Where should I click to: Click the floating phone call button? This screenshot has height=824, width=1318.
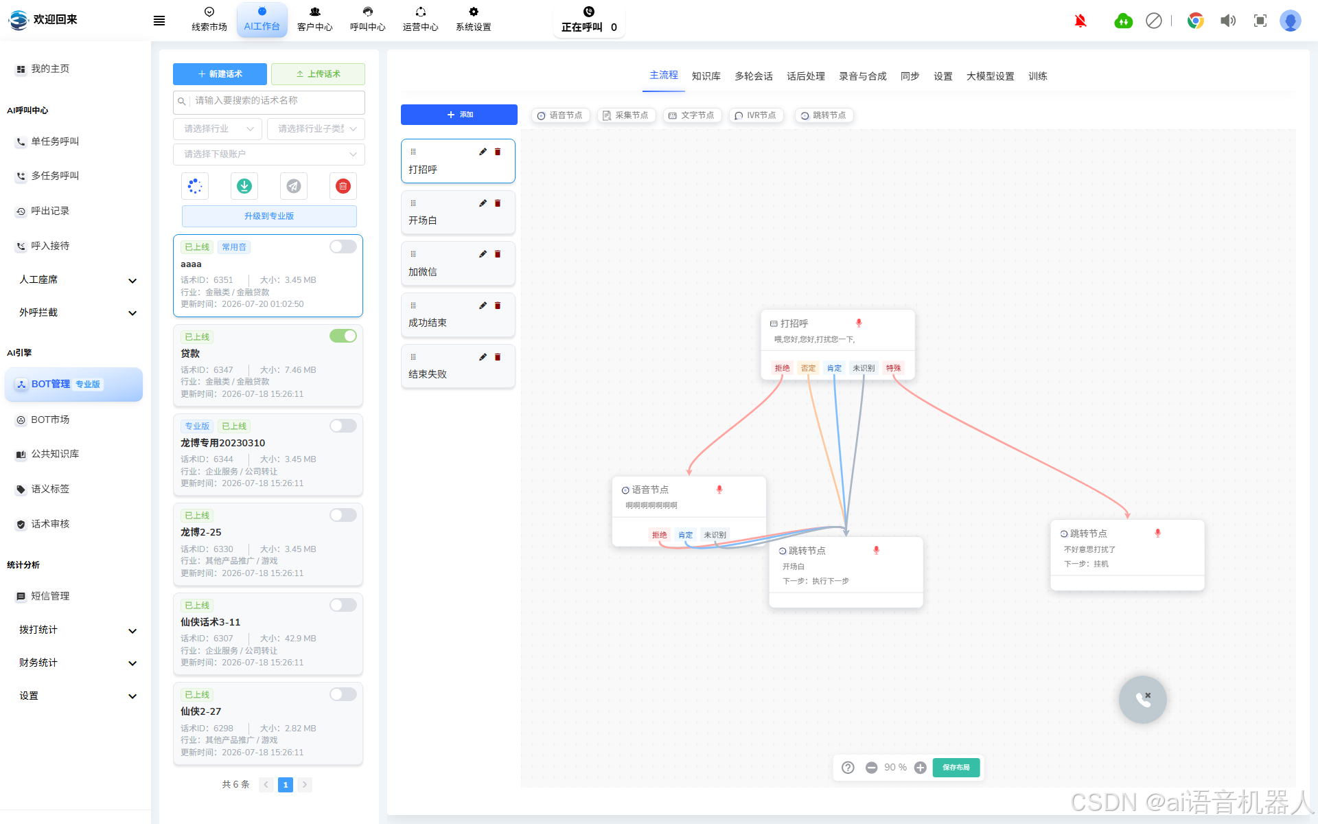tap(1143, 700)
